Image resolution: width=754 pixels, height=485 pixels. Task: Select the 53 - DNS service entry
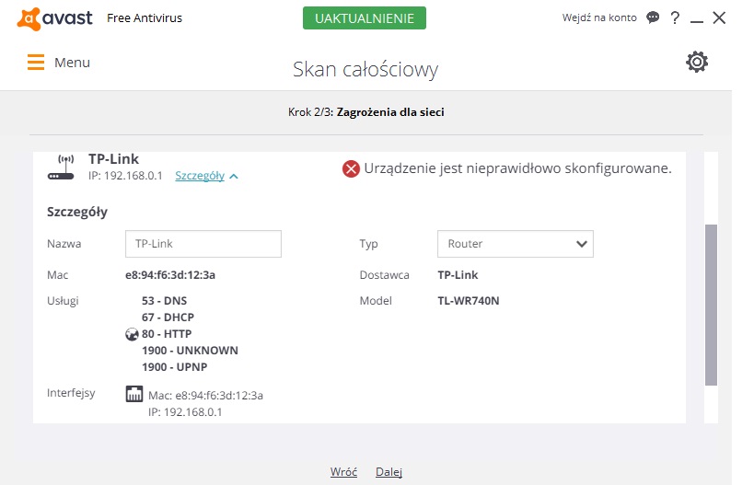(x=164, y=301)
